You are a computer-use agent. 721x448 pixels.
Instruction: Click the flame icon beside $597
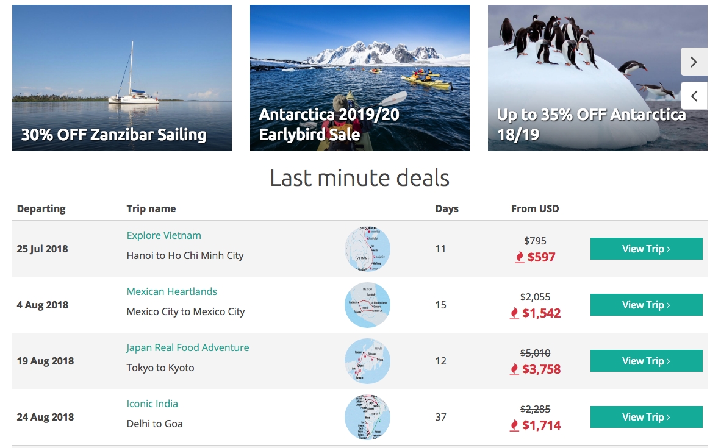[x=520, y=257]
